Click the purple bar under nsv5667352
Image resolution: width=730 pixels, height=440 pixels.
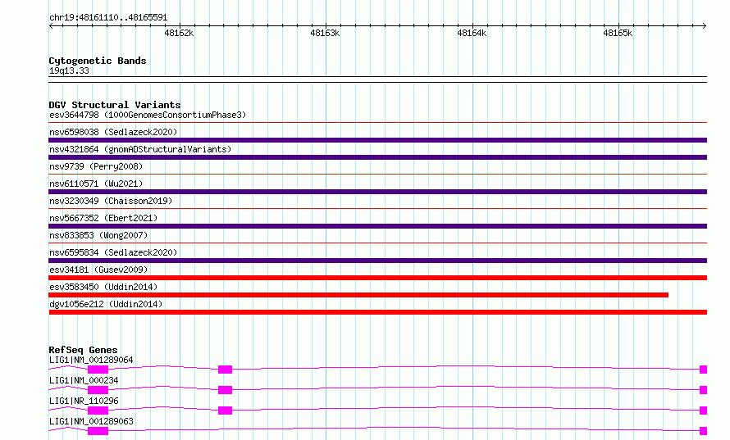377,226
